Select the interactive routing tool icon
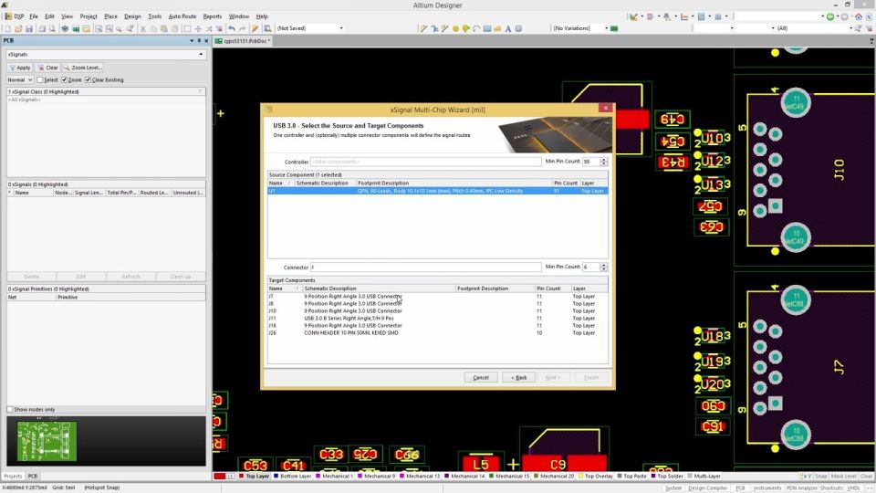Viewport: 876px width, 493px height. pyautogui.click(x=424, y=28)
